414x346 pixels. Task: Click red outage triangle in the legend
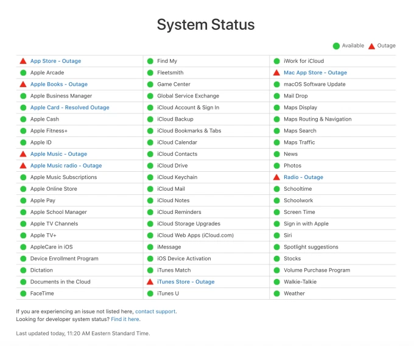tap(372, 46)
